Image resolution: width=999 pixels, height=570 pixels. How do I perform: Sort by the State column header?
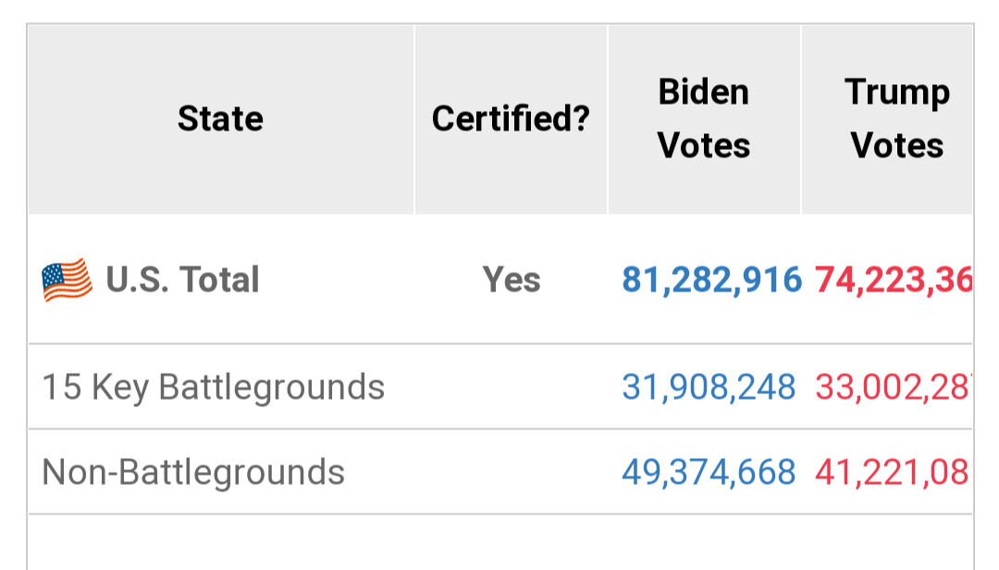(220, 118)
